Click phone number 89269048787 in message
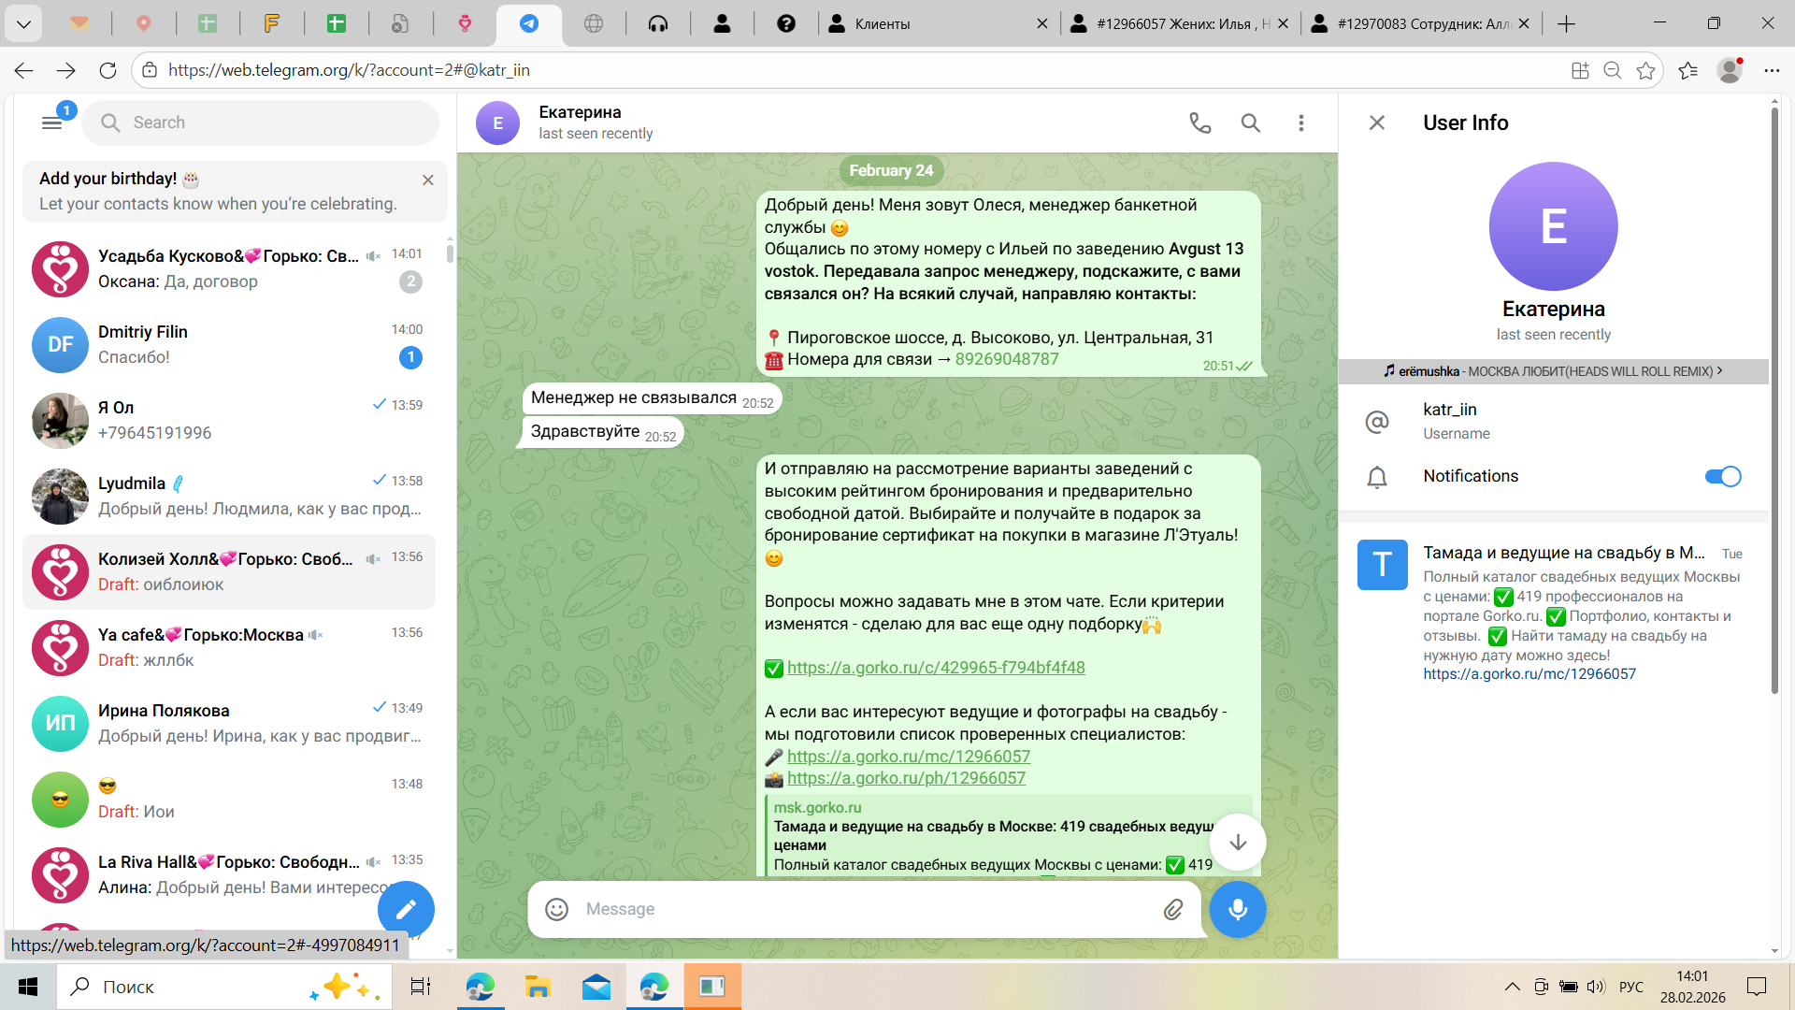Image resolution: width=1795 pixels, height=1010 pixels. 1007,359
